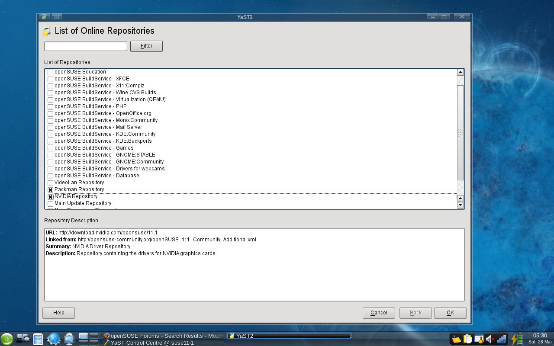Image resolution: width=554 pixels, height=346 pixels.
Task: Uncheck the Packman Repository checkbox
Action: coord(51,190)
